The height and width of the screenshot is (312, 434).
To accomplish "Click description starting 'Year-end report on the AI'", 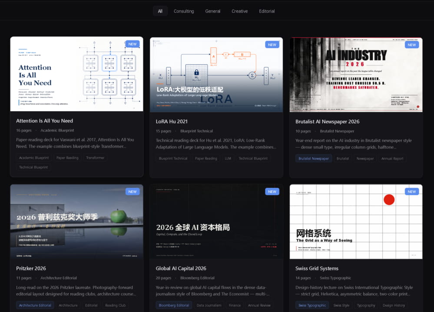I will point(354,144).
